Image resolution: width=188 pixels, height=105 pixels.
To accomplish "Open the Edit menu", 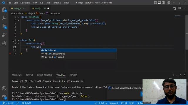I will pos(16,3).
